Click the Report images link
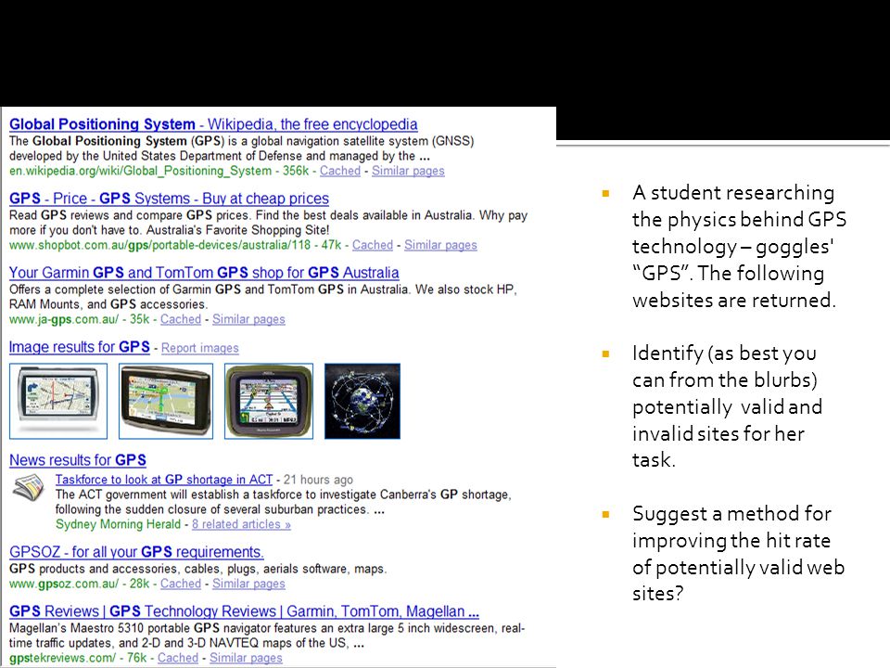Screen dimensions: 890x668 [x=200, y=348]
